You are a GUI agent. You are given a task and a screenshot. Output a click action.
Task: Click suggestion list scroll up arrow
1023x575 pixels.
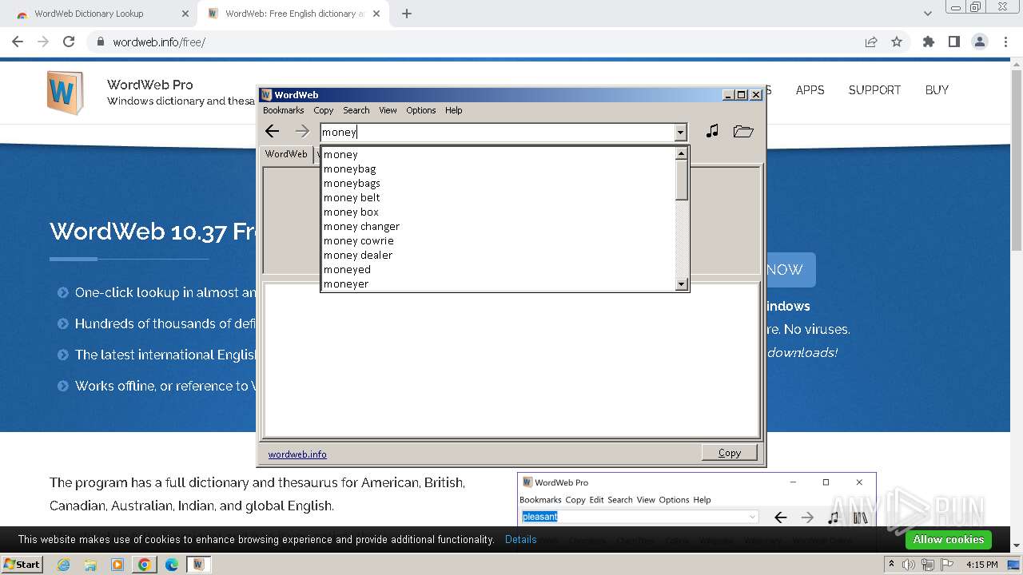pos(682,153)
